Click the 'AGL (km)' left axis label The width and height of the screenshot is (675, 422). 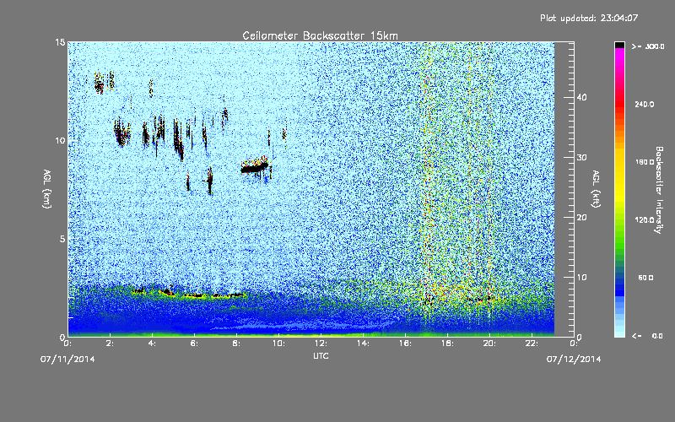(x=47, y=188)
